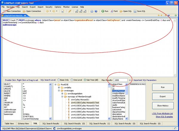Open the Font chooser from toolbar
This screenshot has height=131, width=179.
pyautogui.click(x=112, y=11)
